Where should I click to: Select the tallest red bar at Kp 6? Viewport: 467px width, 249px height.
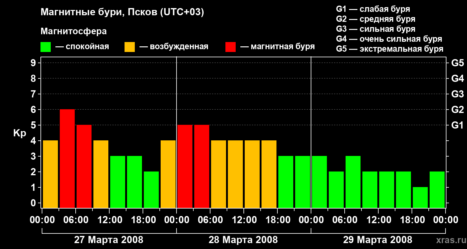pos(67,158)
